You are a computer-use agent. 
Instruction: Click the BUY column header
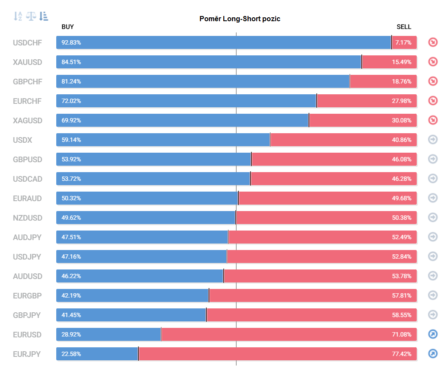[x=68, y=27]
